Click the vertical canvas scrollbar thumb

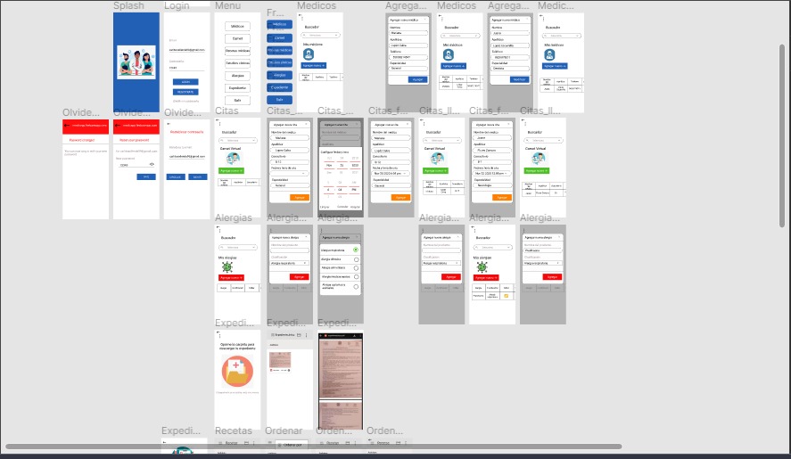pyautogui.click(x=782, y=135)
